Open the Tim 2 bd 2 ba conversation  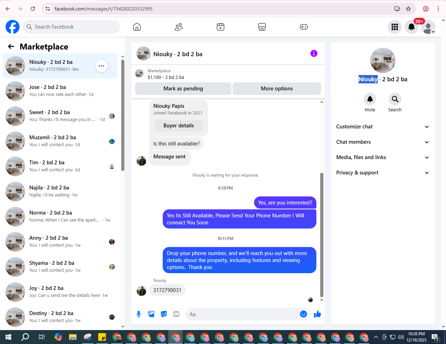click(x=60, y=166)
